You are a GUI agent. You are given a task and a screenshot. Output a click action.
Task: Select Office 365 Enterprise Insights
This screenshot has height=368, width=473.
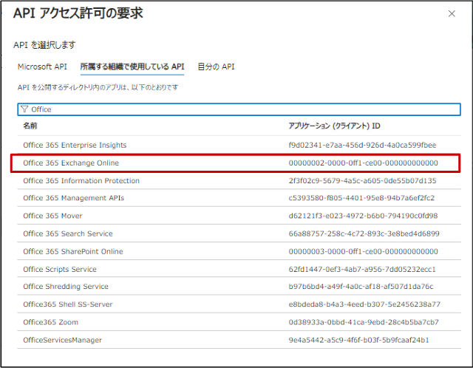click(75, 145)
